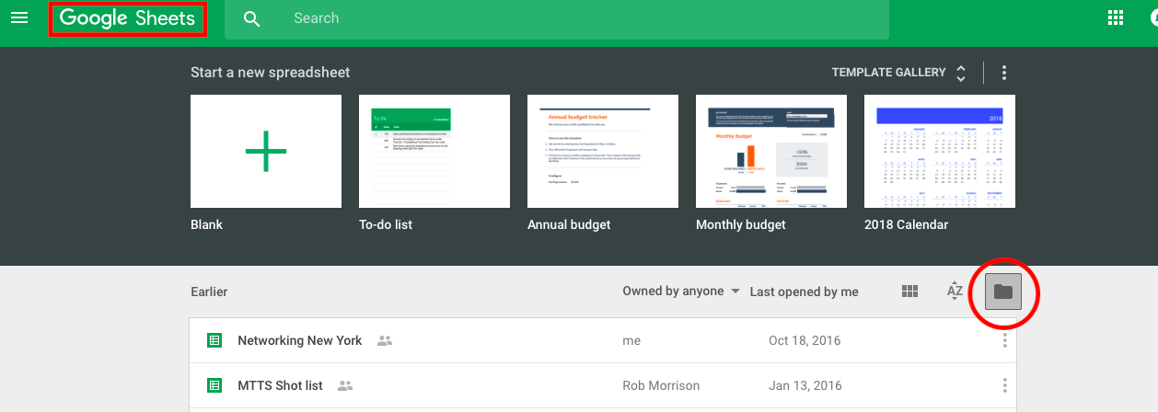Click the 'Start a new spreadsheet' heading

(270, 72)
